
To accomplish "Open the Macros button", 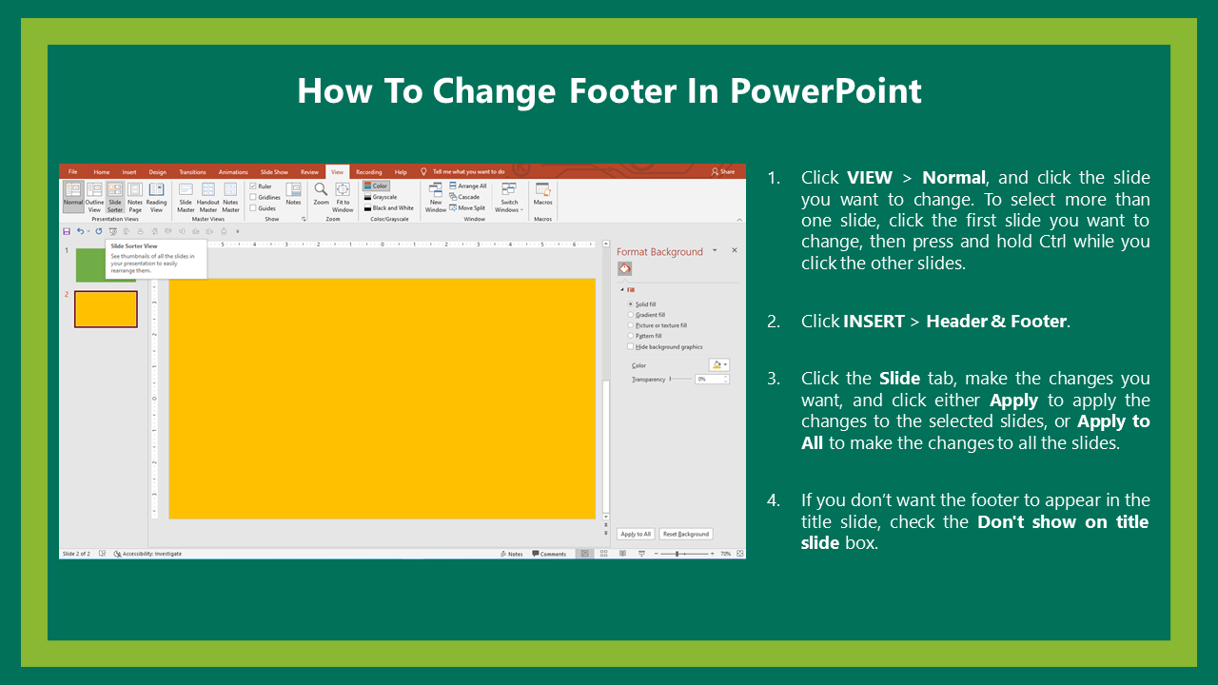I will pos(542,194).
